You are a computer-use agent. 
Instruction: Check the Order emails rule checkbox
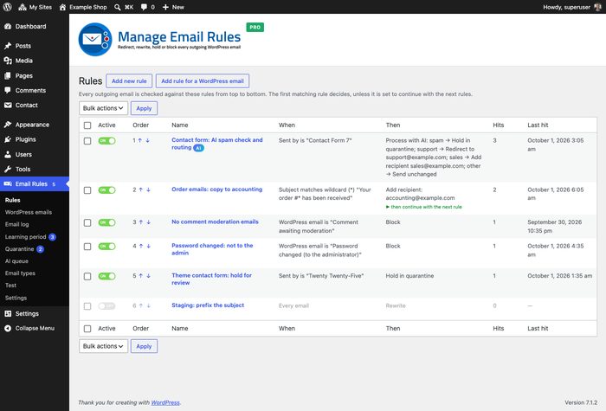tap(87, 190)
